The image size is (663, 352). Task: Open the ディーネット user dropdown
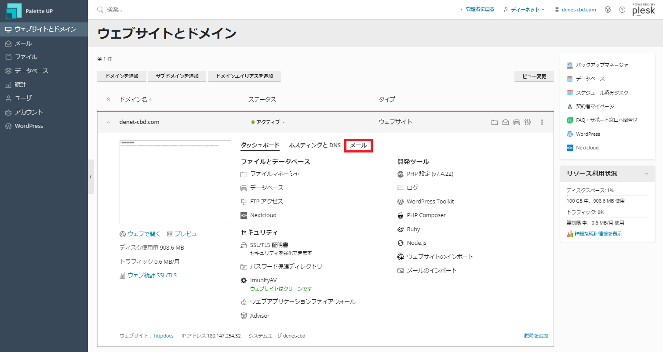[524, 10]
